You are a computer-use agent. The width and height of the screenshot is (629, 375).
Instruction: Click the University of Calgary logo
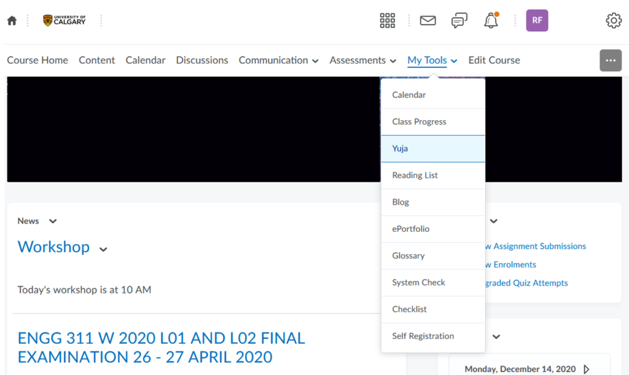pos(64,20)
